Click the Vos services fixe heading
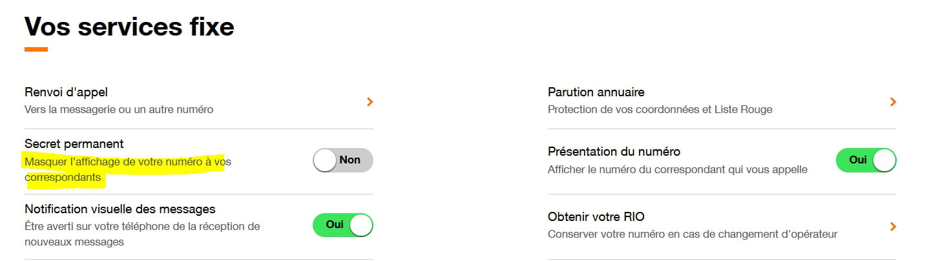Viewport: 949px width, 261px height. (129, 27)
